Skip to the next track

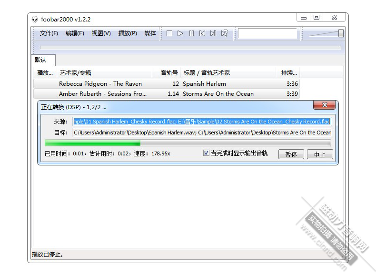coord(213,33)
